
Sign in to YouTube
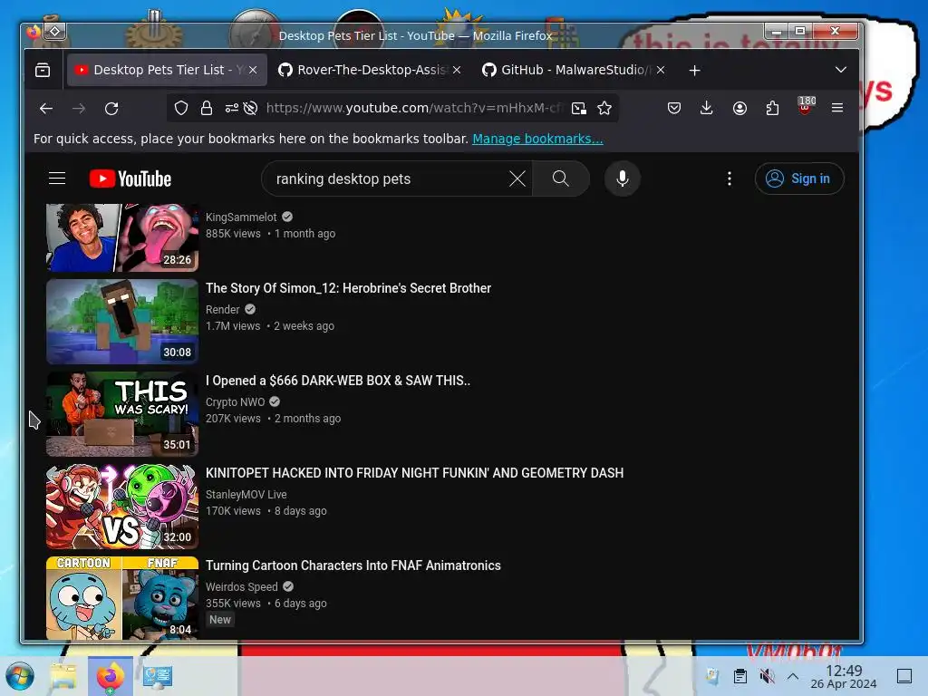coord(799,179)
